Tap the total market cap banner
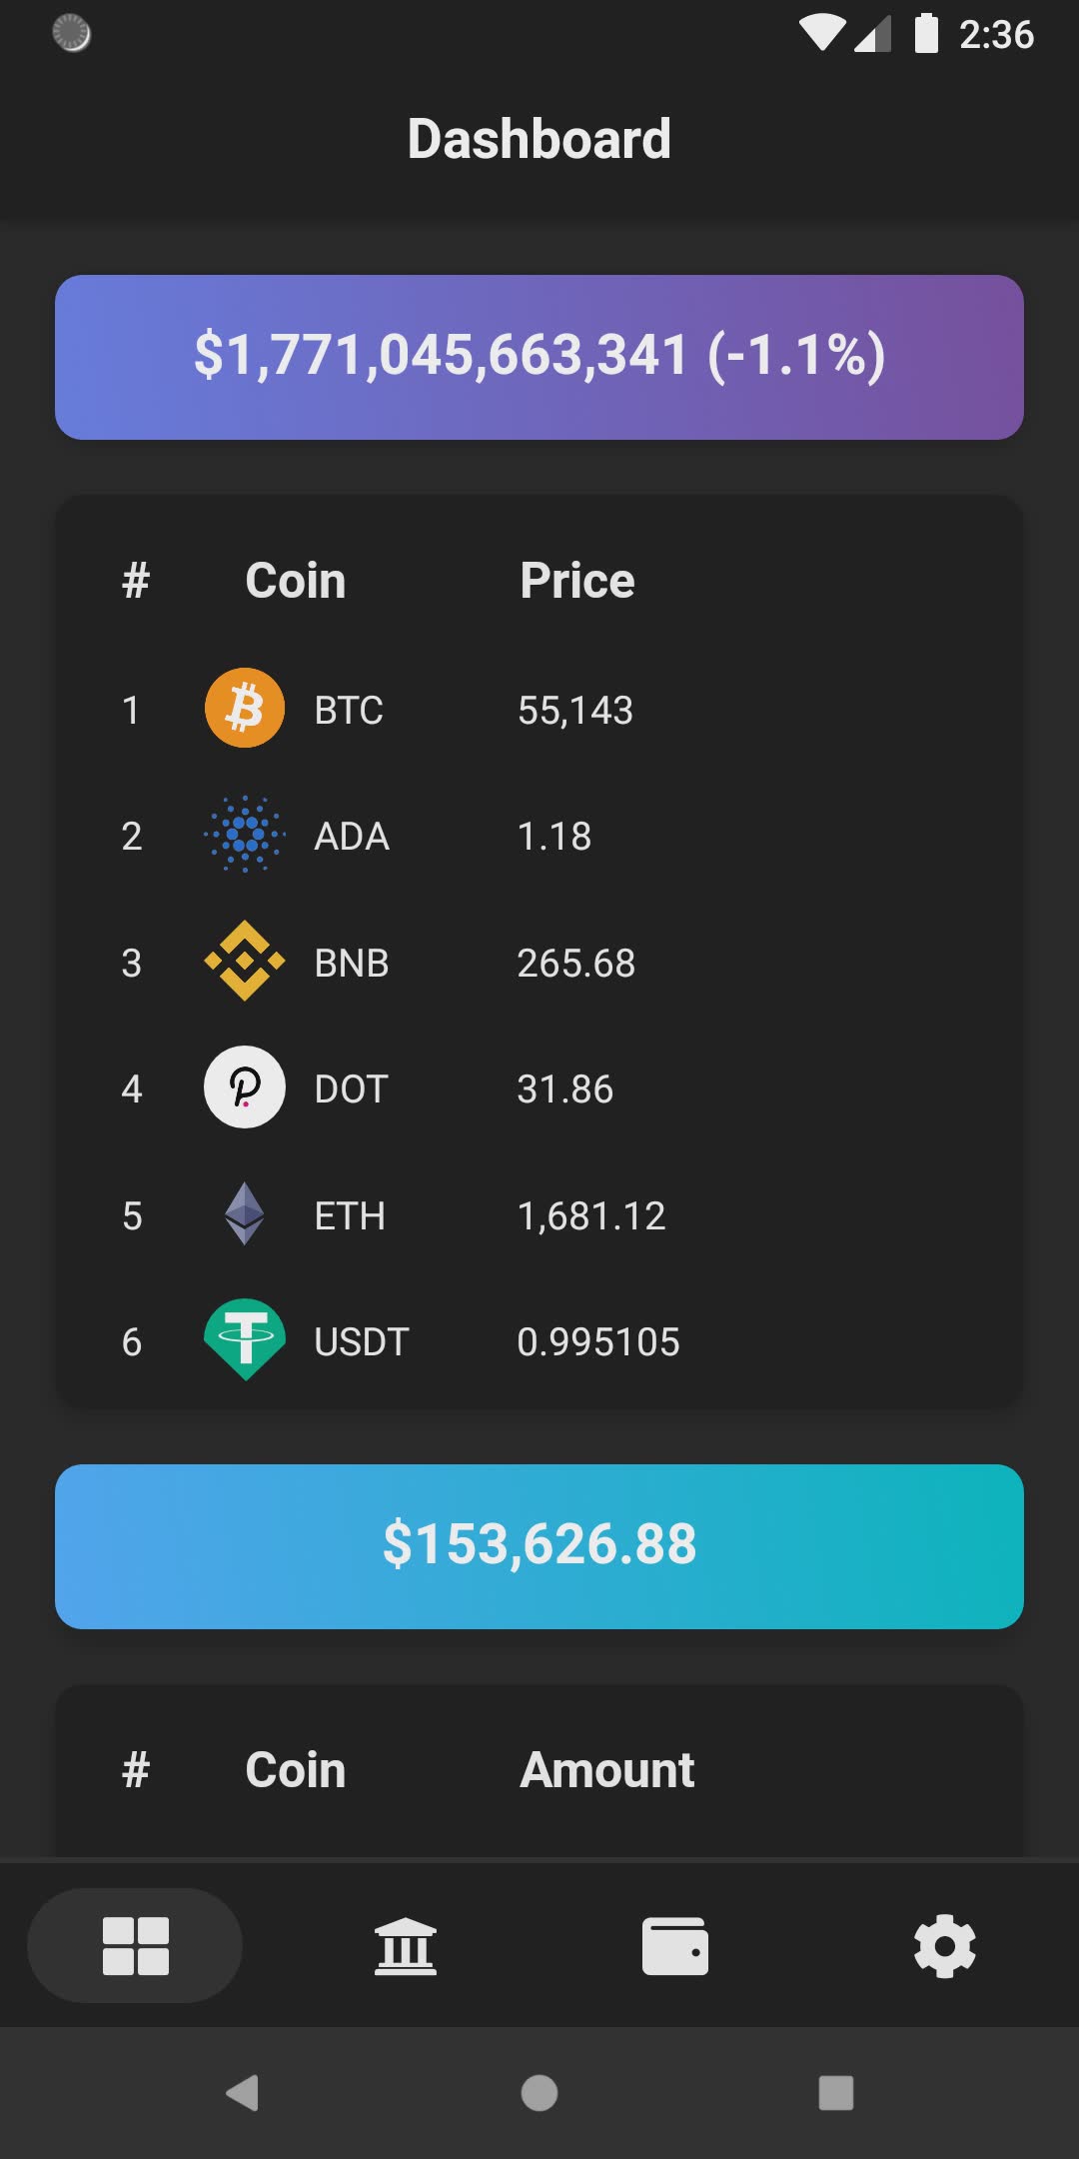 click(539, 357)
